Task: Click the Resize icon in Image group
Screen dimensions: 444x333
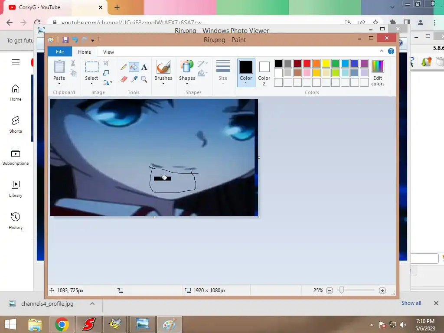Action: point(106,73)
